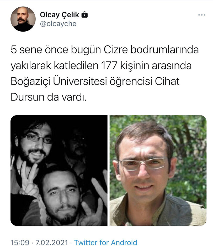Click the 15:09 timestamp

pyautogui.click(x=20, y=242)
